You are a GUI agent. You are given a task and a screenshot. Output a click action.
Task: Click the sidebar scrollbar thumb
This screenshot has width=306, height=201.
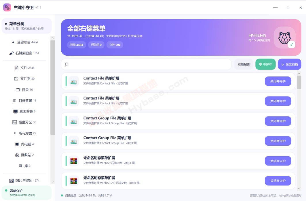(x=52, y=88)
